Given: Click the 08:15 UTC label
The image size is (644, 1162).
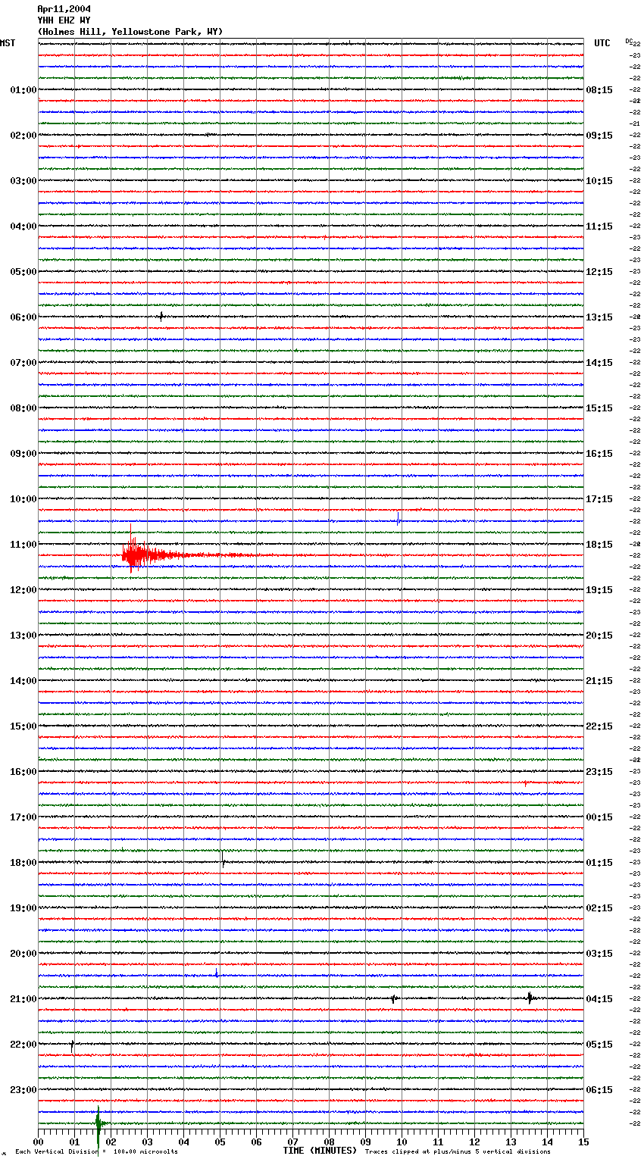Looking at the screenshot, I should tap(599, 90).
